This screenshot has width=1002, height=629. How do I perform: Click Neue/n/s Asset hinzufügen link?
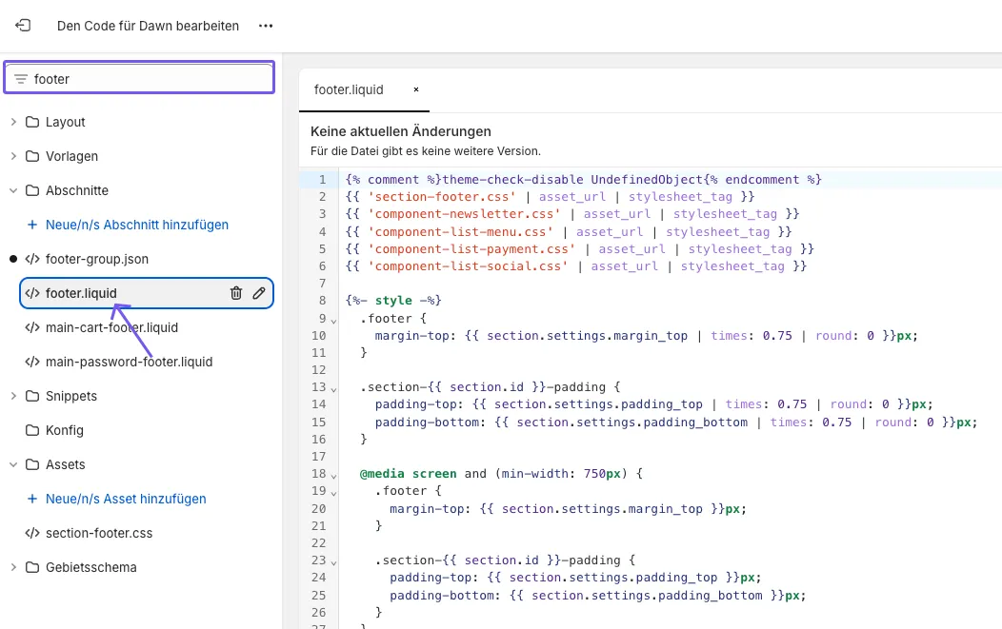[x=126, y=499]
